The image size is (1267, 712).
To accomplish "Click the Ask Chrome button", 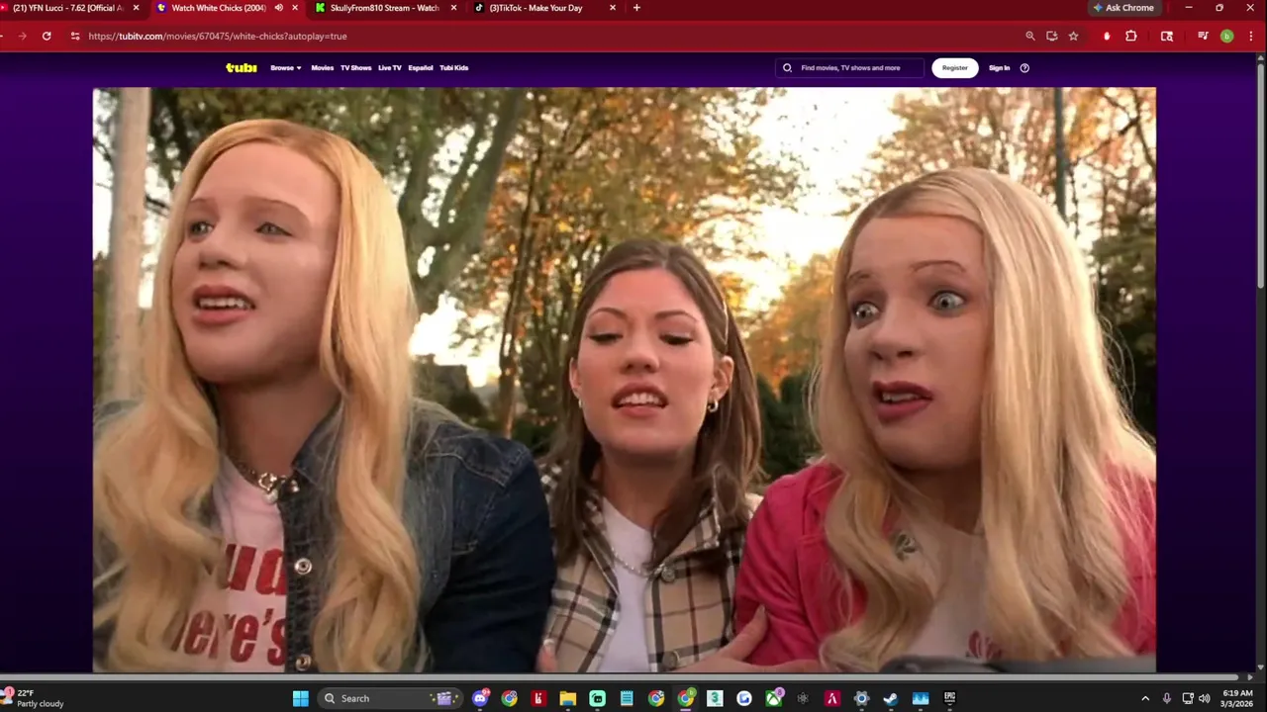I will tap(1123, 8).
